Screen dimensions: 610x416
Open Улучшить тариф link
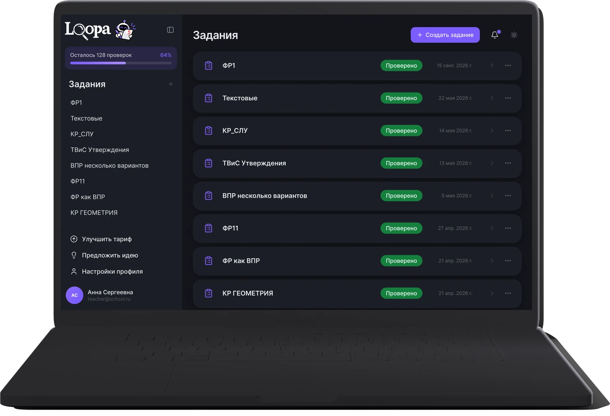[x=101, y=239]
